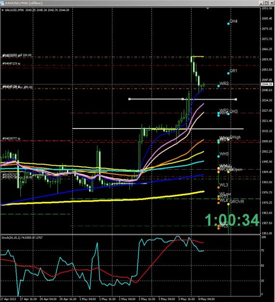Screen dimensions: 275x302
Task: Select the #94047129 tp order line label
Action: [12, 63]
